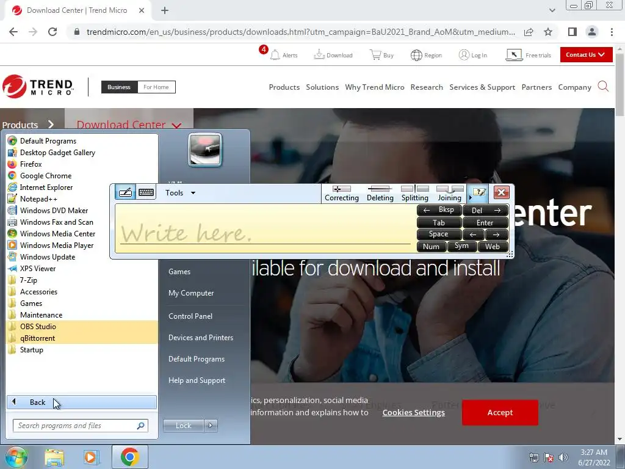The image size is (625, 469).
Task: Open My Computer from Start menu
Action: click(x=191, y=293)
